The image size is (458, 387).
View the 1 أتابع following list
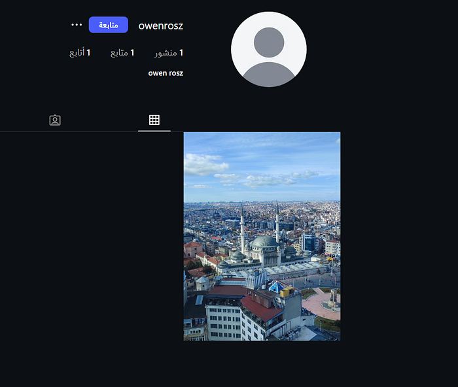[x=80, y=53]
